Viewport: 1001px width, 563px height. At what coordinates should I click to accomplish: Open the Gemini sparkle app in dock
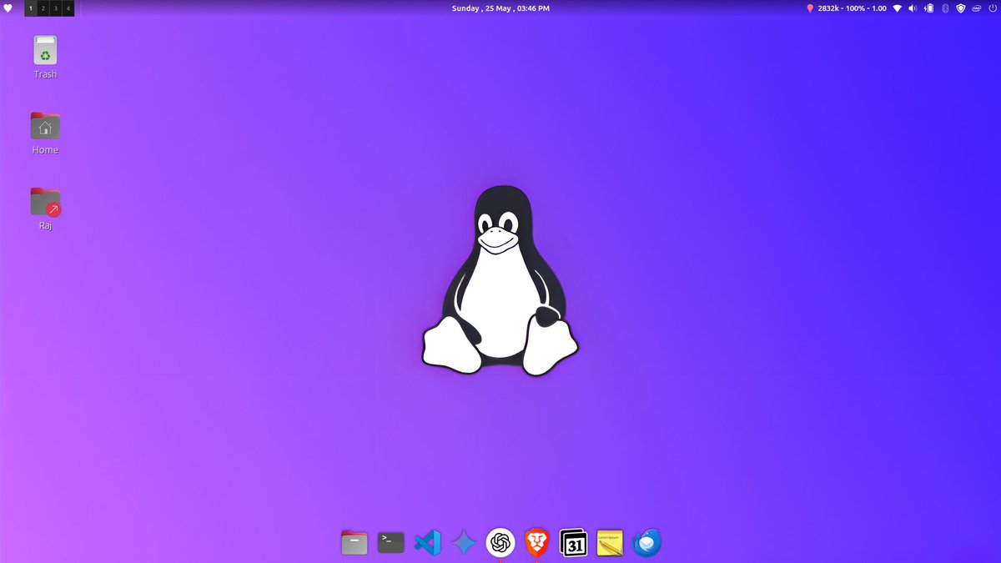point(464,543)
